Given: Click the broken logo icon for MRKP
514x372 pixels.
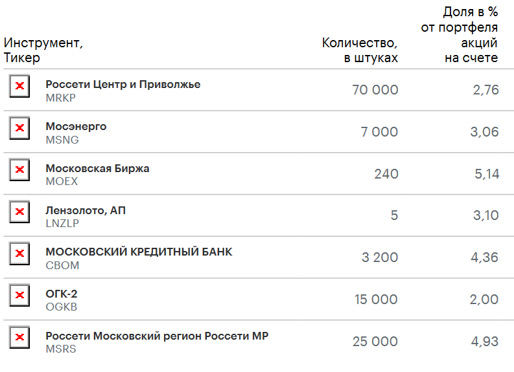Looking at the screenshot, I should [19, 86].
